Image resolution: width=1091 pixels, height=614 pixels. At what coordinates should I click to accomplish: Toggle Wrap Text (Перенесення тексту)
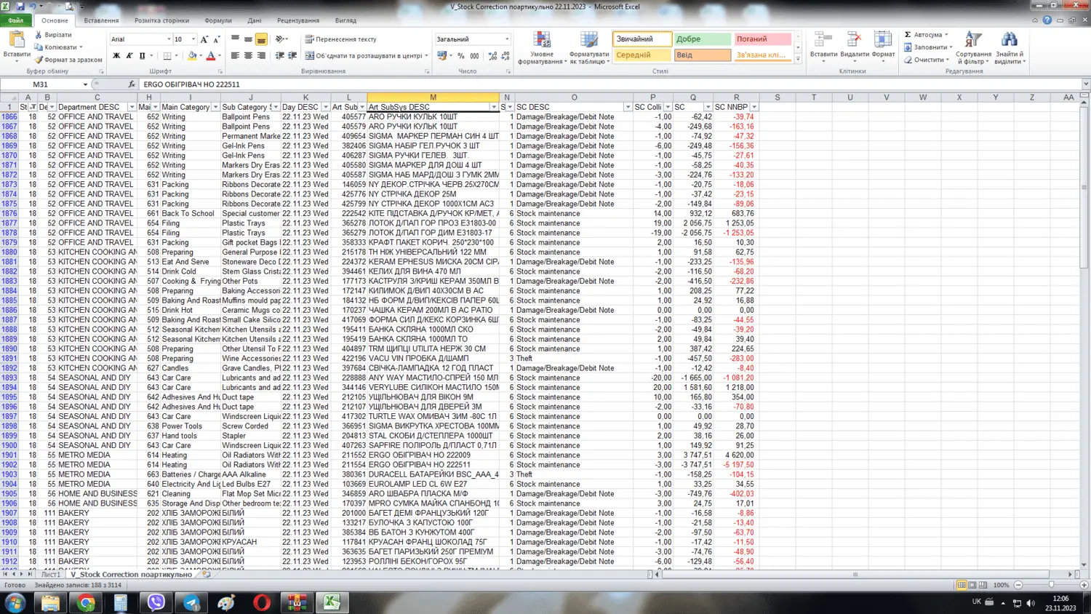click(x=340, y=39)
